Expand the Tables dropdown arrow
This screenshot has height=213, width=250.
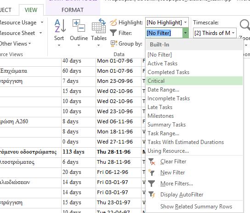[99, 45]
